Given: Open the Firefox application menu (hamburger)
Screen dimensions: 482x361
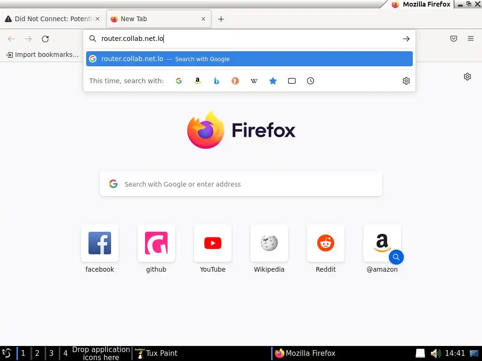Looking at the screenshot, I should (x=470, y=39).
